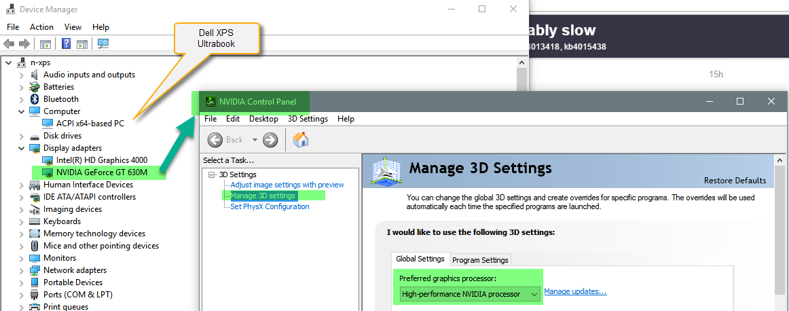Click the Manage updates... link
The height and width of the screenshot is (311, 789).
(575, 291)
